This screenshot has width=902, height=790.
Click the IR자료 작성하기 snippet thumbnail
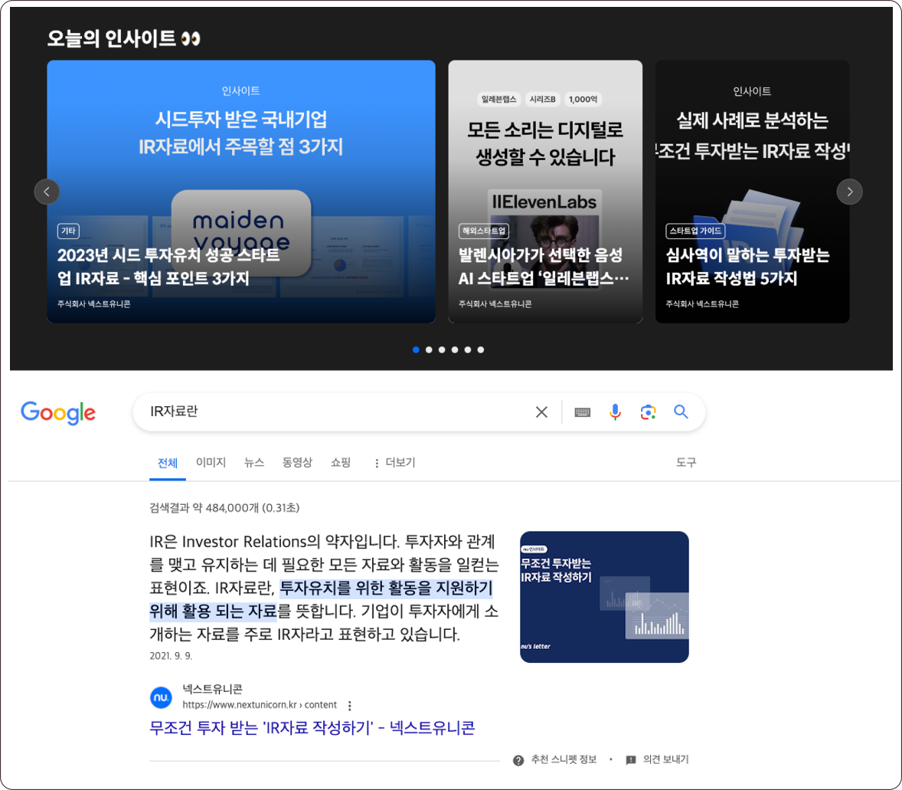604,596
